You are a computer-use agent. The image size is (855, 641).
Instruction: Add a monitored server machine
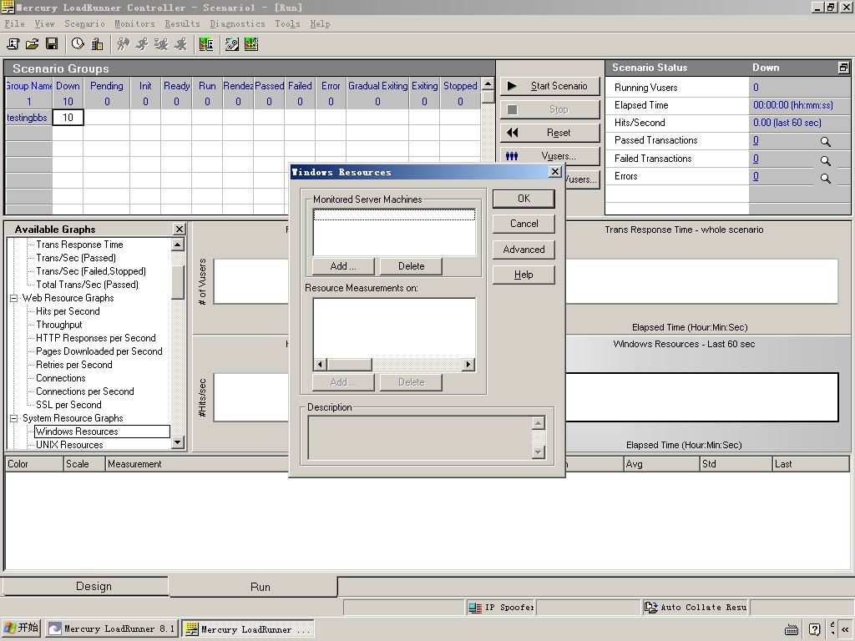(x=343, y=266)
